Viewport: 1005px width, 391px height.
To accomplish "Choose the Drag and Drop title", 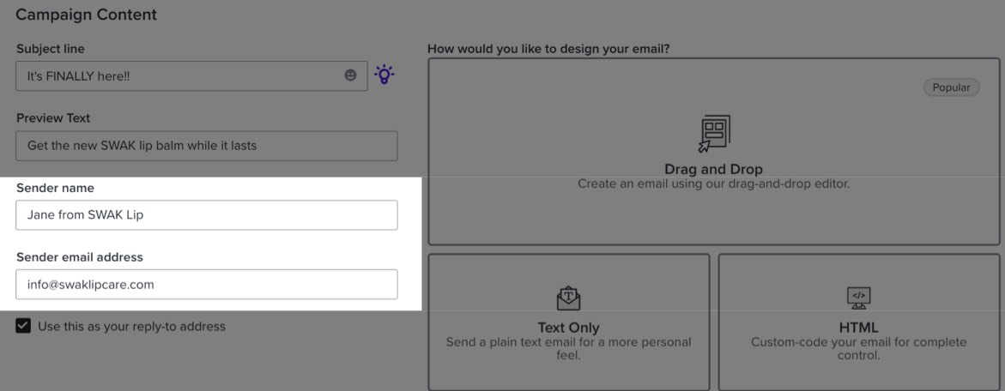I will (713, 169).
